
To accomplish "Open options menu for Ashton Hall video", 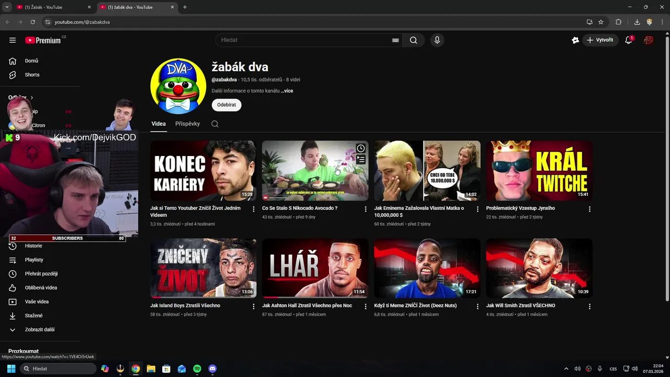I will pyautogui.click(x=365, y=306).
